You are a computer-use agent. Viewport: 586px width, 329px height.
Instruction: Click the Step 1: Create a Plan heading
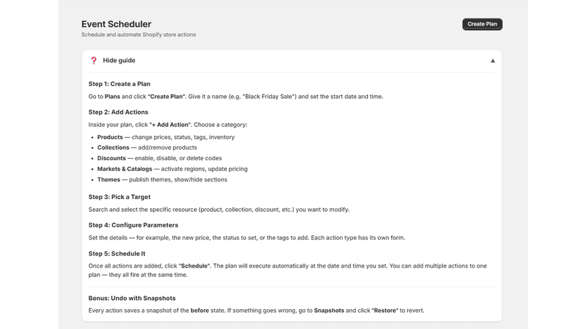119,84
